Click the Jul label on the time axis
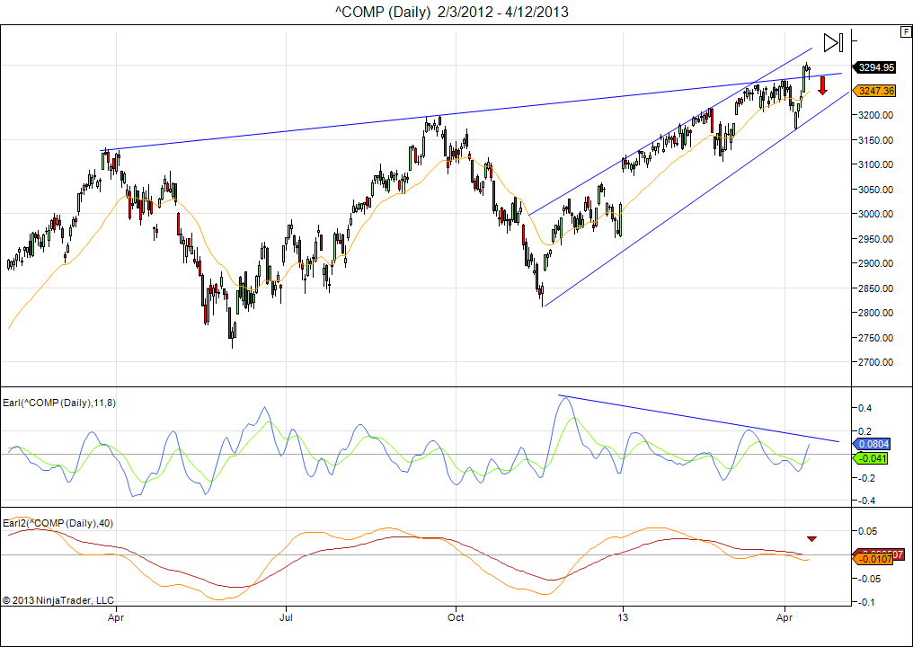The width and height of the screenshot is (913, 647). coord(286,618)
